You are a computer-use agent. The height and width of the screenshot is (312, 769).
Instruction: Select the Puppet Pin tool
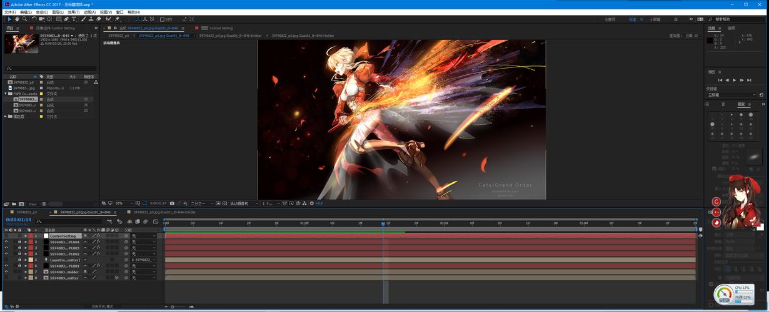click(x=117, y=19)
